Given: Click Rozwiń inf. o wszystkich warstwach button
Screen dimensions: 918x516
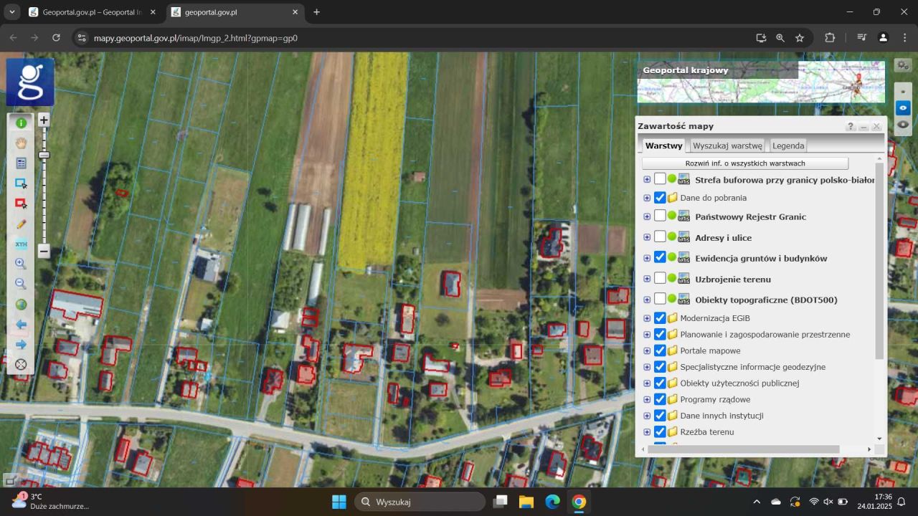Looking at the screenshot, I should (x=744, y=163).
